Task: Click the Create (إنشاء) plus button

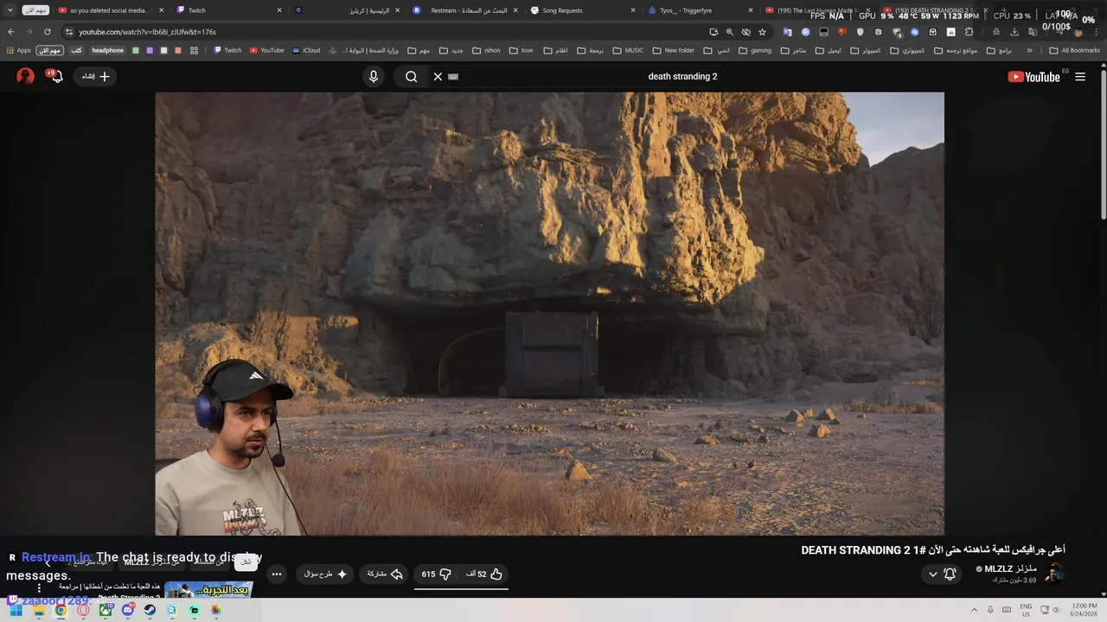Action: 96,76
